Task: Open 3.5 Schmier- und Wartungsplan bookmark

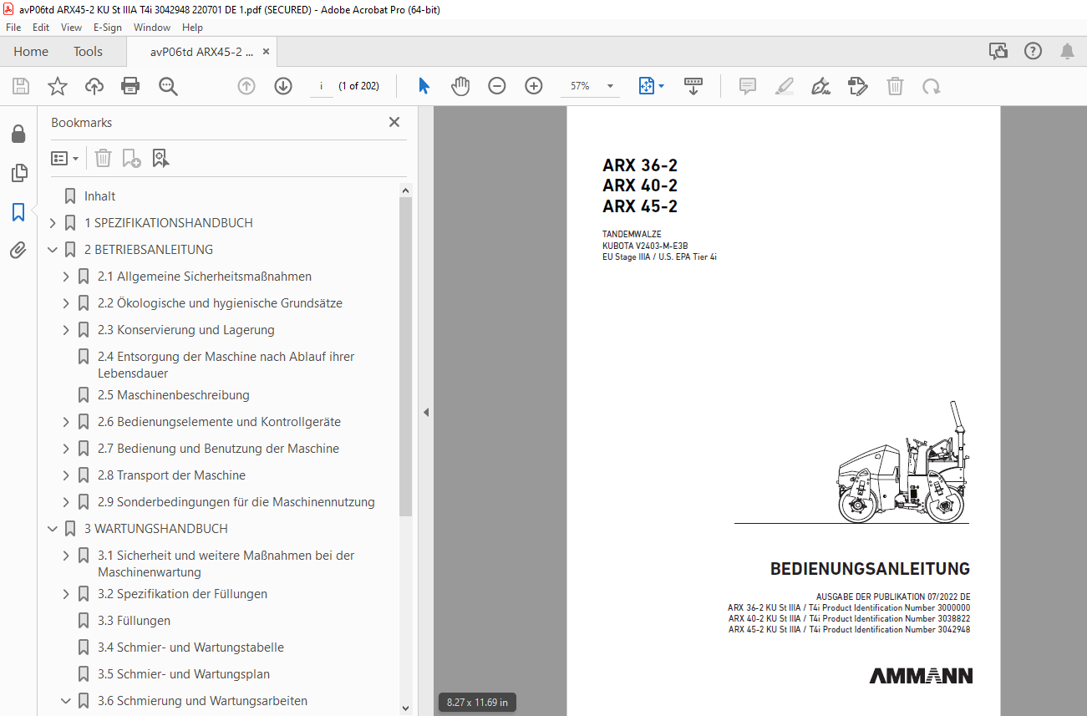Action: (184, 674)
